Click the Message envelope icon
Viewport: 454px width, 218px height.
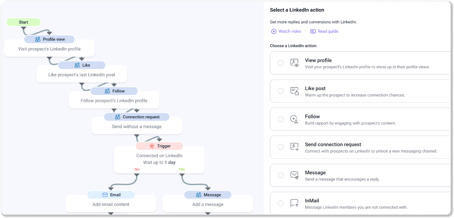294,175
